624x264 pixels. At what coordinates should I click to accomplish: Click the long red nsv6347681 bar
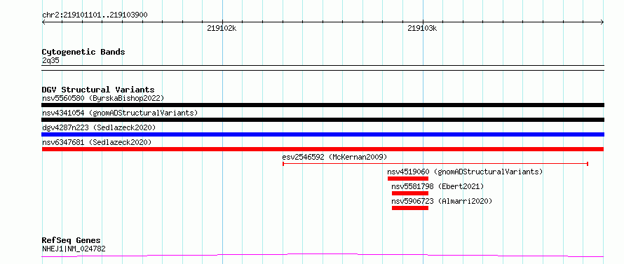(323, 149)
